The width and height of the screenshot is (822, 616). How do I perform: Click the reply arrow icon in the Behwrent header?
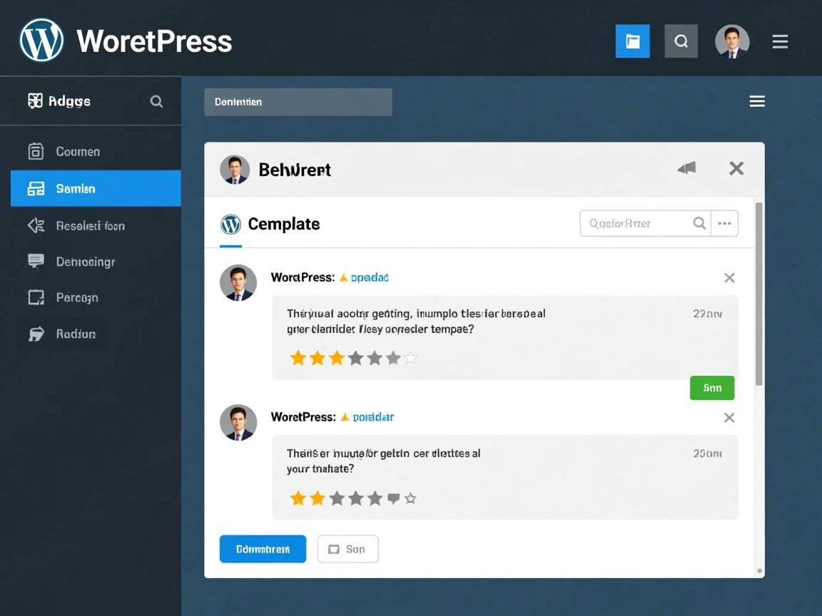[686, 168]
